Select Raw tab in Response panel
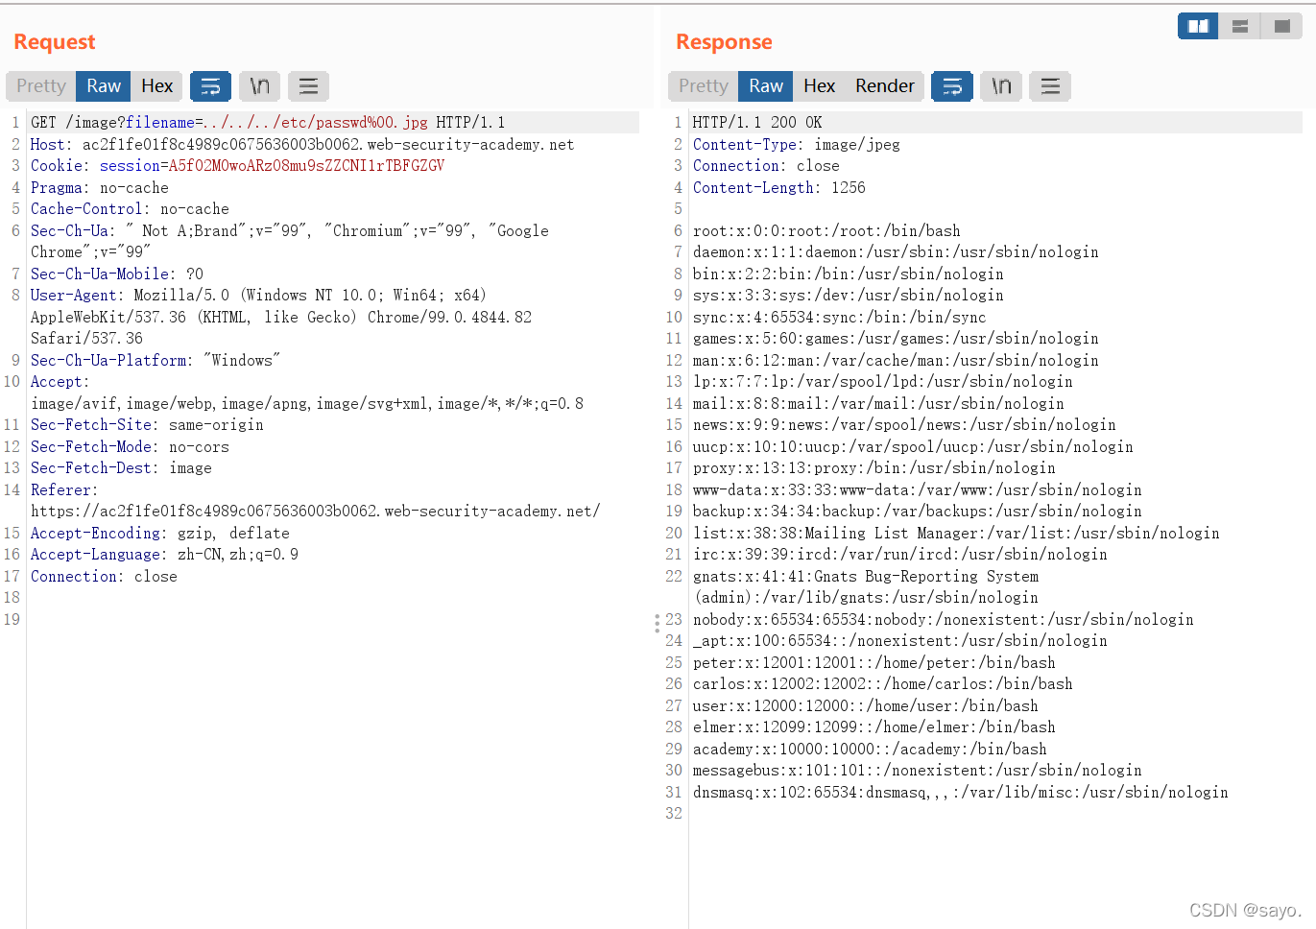Viewport: 1316px width, 929px height. point(766,86)
